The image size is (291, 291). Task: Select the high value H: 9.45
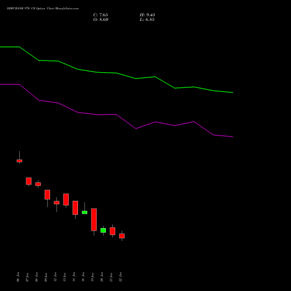pos(147,15)
